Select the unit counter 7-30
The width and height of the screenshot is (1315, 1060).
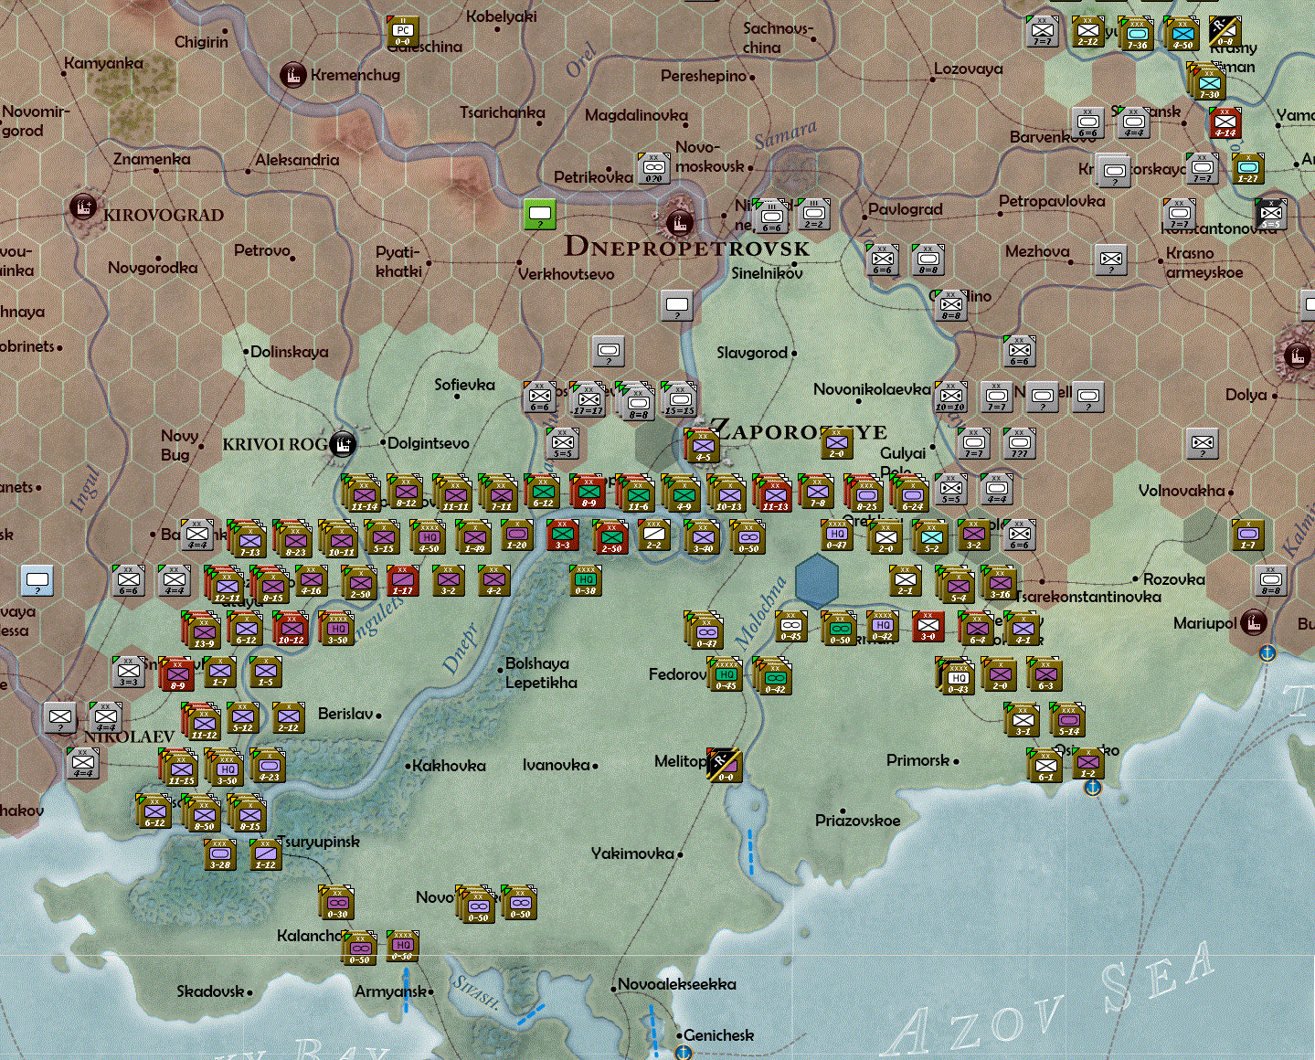(x=1209, y=83)
